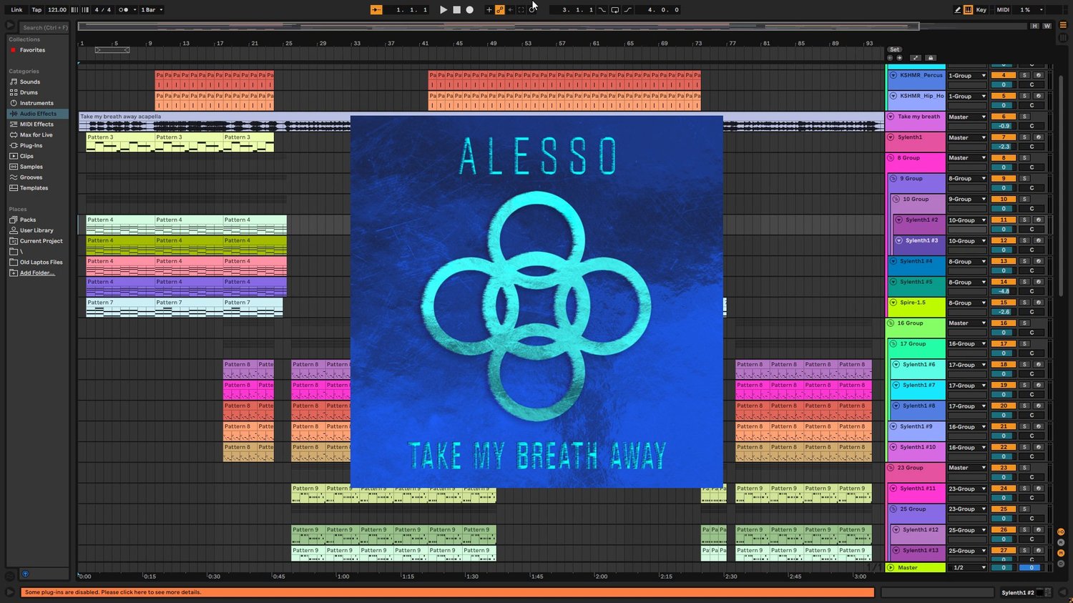This screenshot has height=603, width=1073.
Task: Solo the Sylenth1 #6 track
Action: [1024, 365]
